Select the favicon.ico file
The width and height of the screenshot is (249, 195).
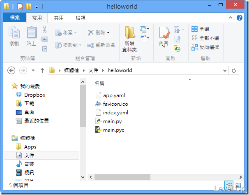pos(112,104)
